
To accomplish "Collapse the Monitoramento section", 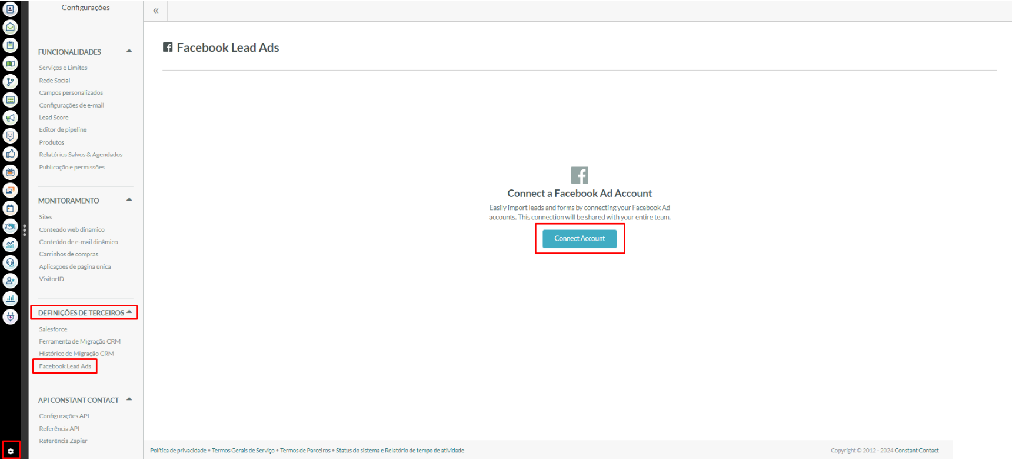I will pyautogui.click(x=129, y=200).
